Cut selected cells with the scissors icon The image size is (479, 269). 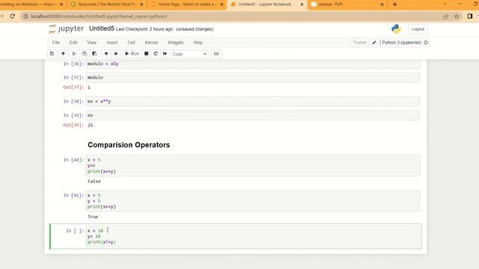click(74, 54)
